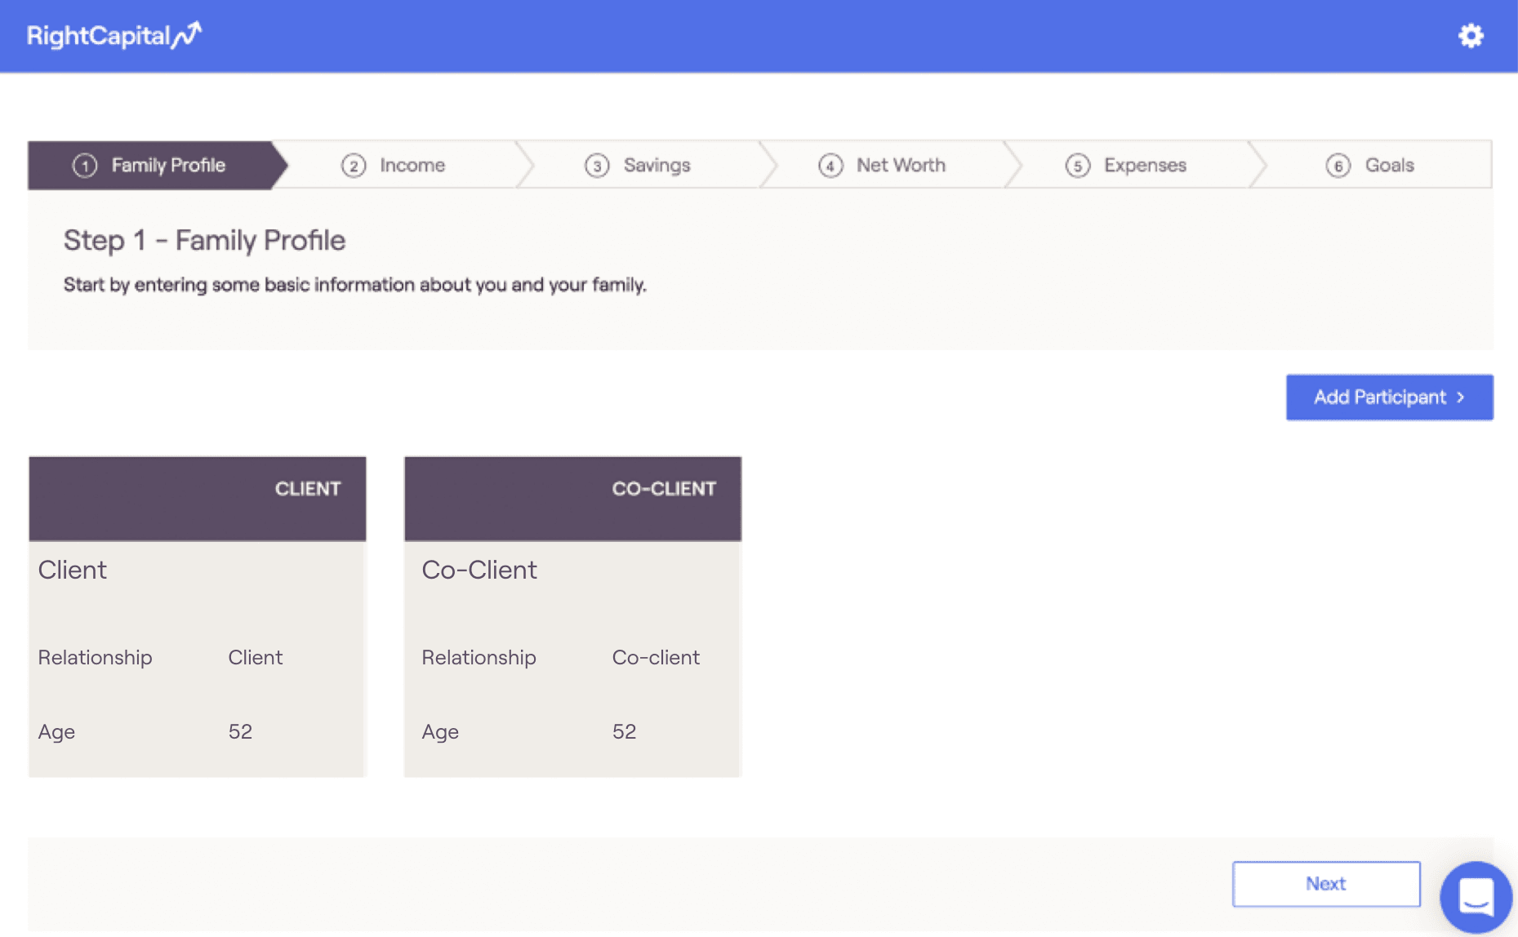Screen dimensions: 1518x937
Task: Click the Next button
Action: [1326, 884]
